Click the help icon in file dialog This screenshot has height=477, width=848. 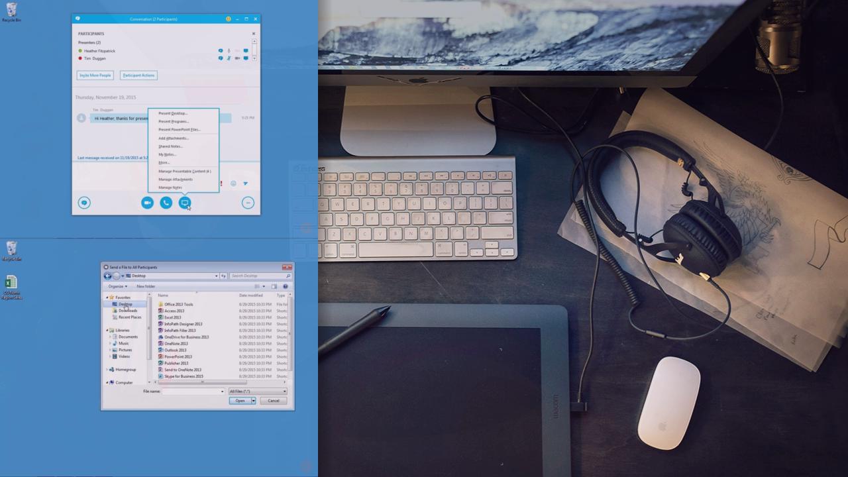[286, 286]
